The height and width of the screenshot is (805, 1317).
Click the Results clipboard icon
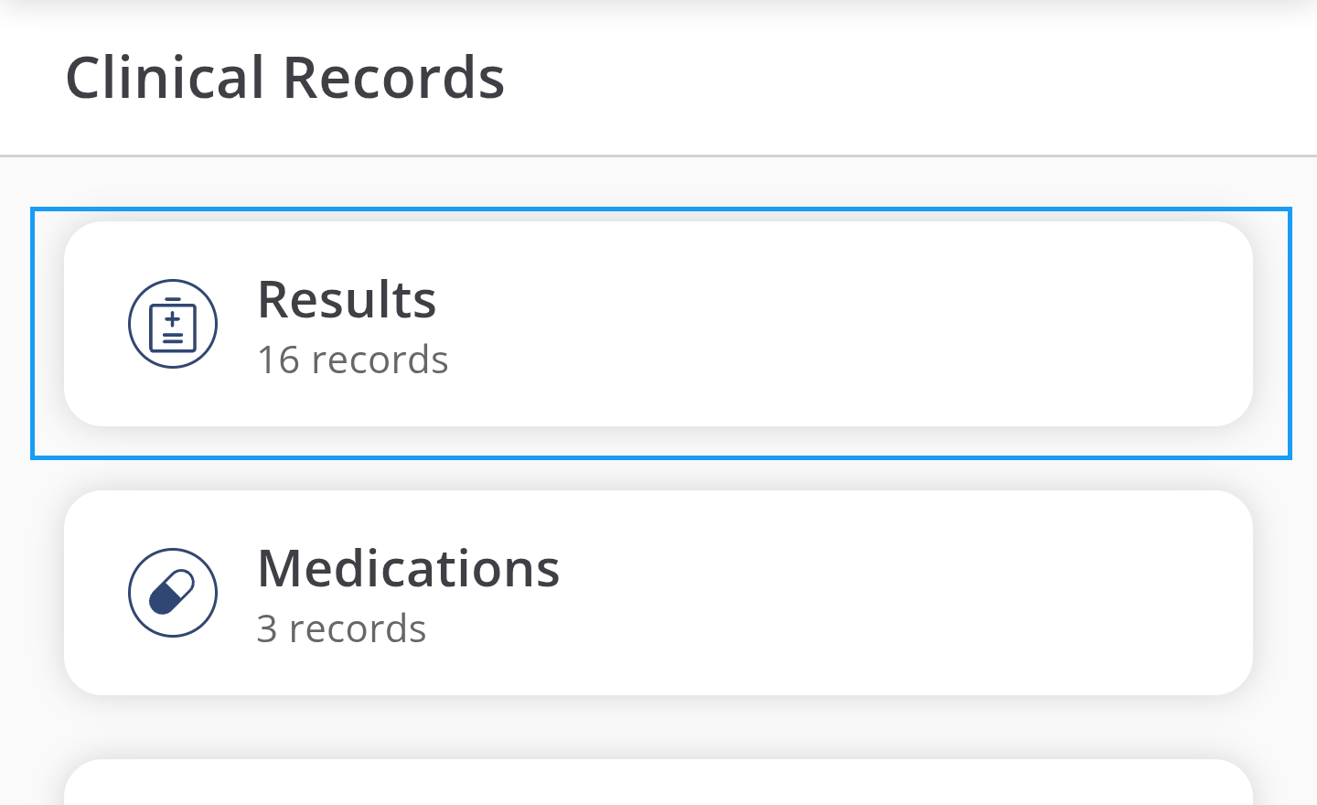point(173,324)
